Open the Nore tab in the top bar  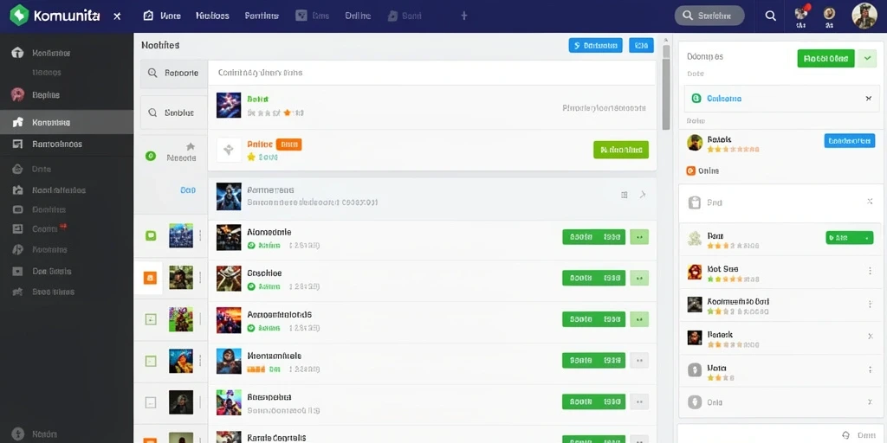[x=162, y=16]
